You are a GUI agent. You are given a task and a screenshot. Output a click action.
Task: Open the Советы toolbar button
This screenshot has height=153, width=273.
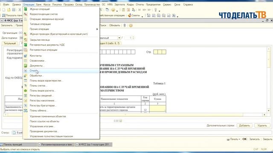point(134,15)
